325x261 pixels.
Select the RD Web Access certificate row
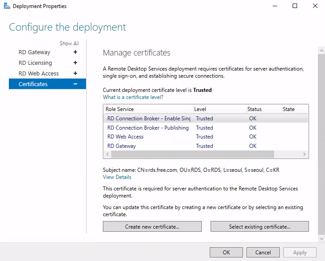pos(206,137)
